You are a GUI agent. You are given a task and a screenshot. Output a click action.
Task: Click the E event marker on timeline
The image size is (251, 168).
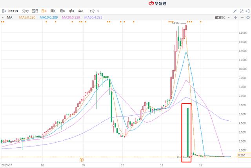coord(82,159)
